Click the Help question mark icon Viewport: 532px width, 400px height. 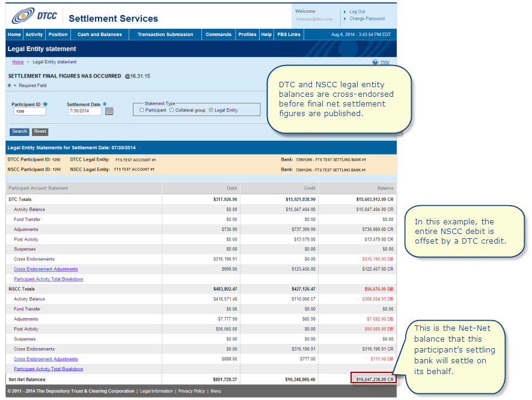(375, 62)
